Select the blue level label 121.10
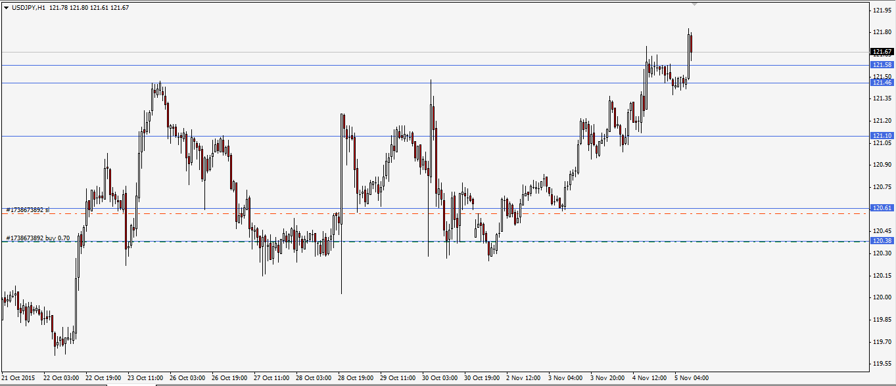896x386 pixels. click(x=882, y=135)
